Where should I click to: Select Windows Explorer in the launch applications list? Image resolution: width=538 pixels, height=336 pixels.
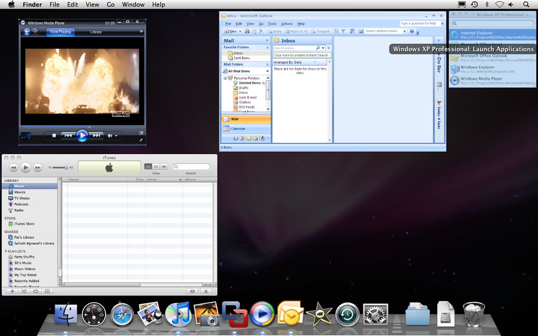477,68
